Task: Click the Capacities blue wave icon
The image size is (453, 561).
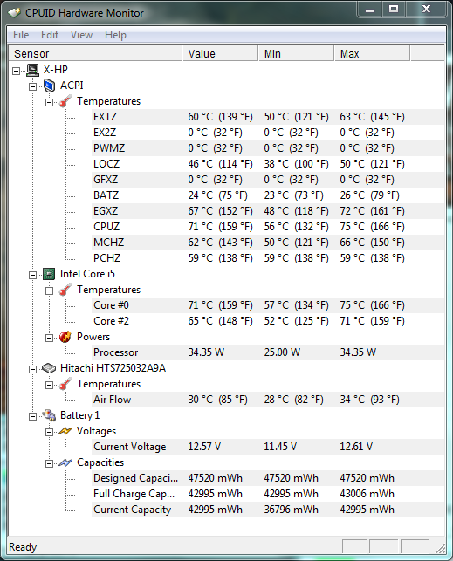Action: pos(65,462)
